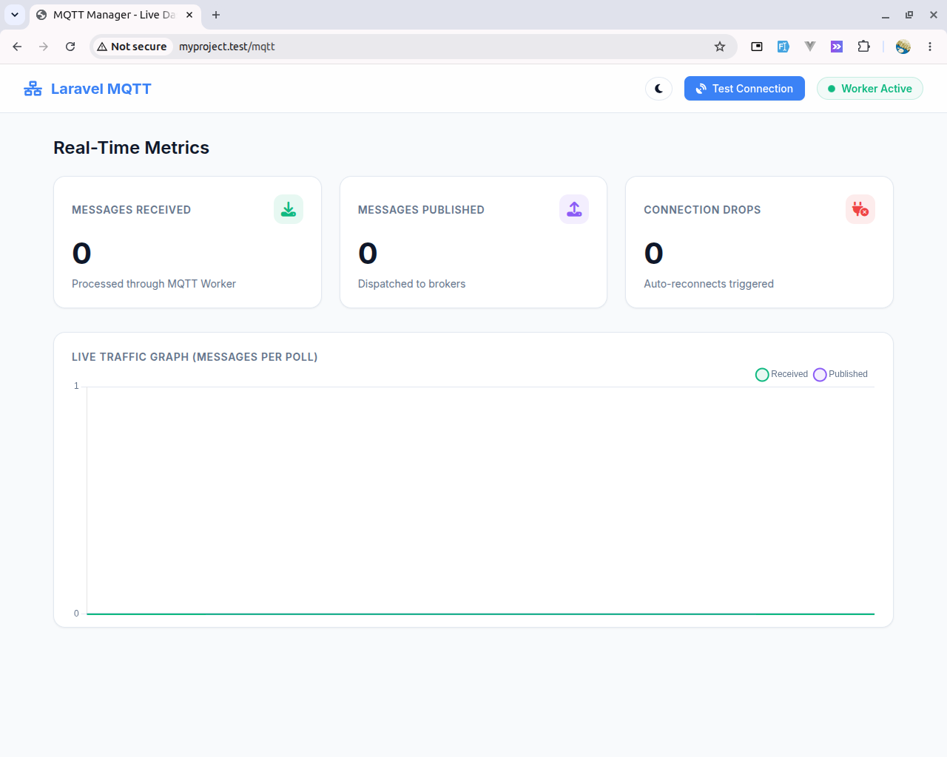Open the Extensions puzzle-piece menu
This screenshot has height=757, width=947.
(x=863, y=47)
